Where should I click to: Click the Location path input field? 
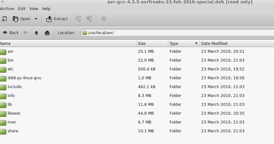(177, 33)
